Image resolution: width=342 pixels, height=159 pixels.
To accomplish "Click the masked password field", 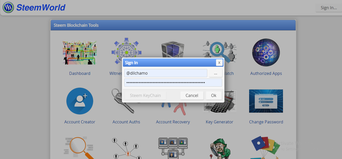I will pos(173,83).
